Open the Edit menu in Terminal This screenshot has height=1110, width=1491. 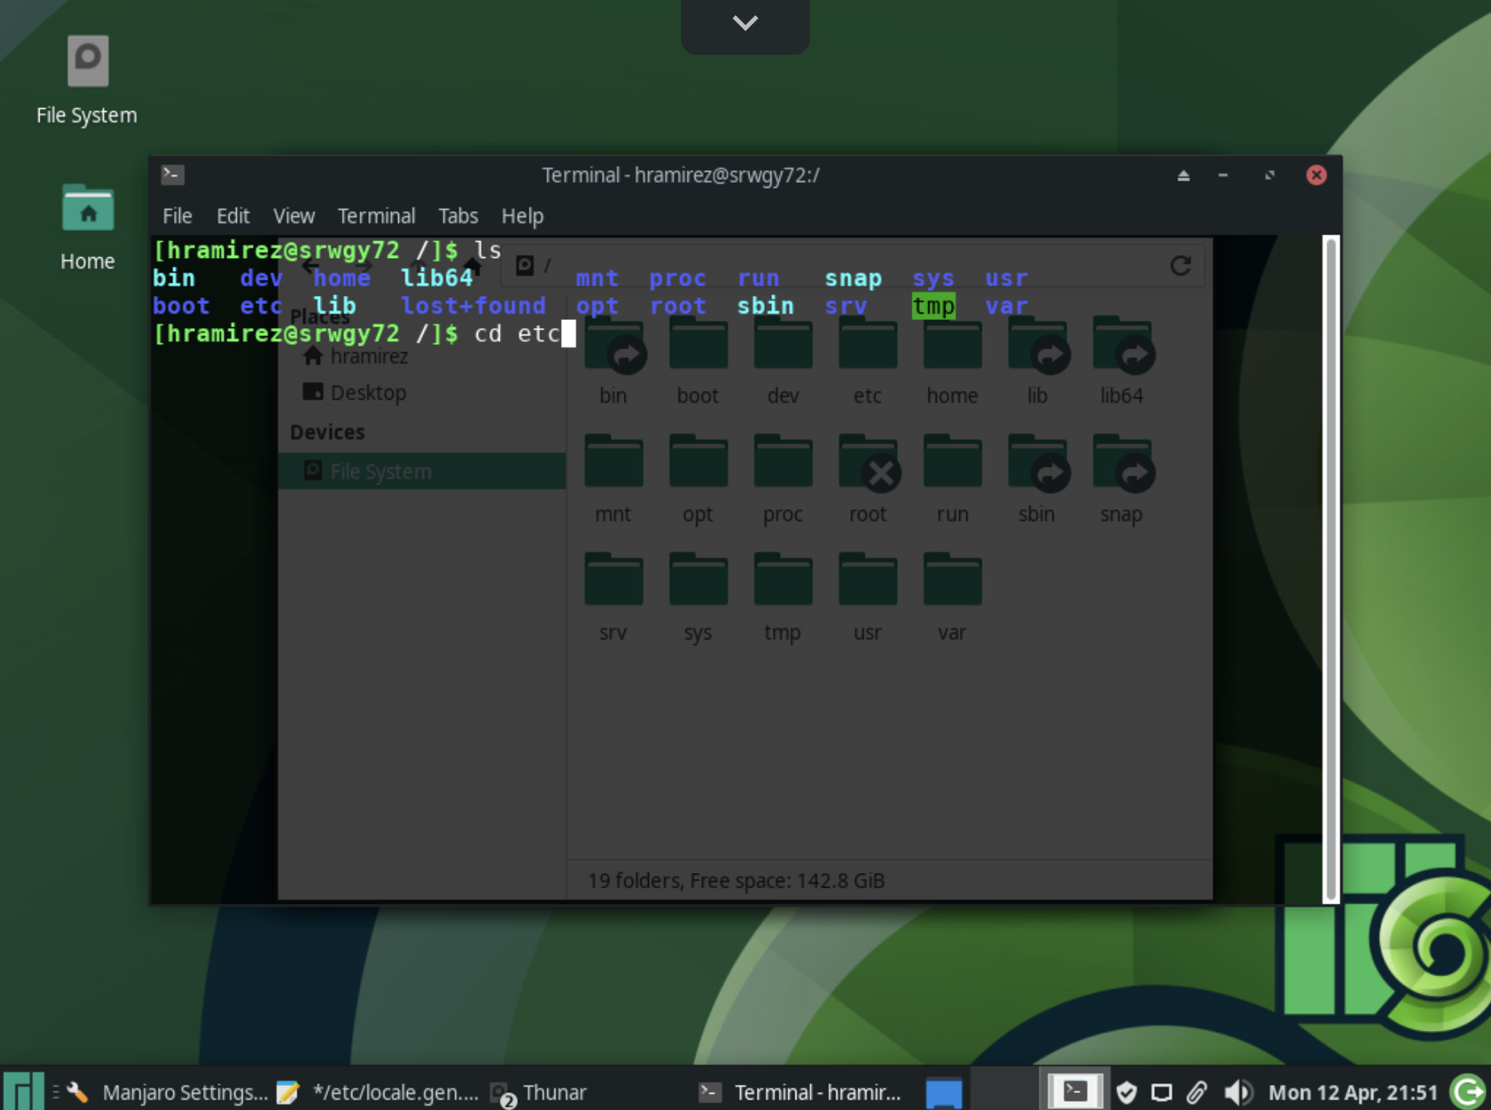coord(233,216)
